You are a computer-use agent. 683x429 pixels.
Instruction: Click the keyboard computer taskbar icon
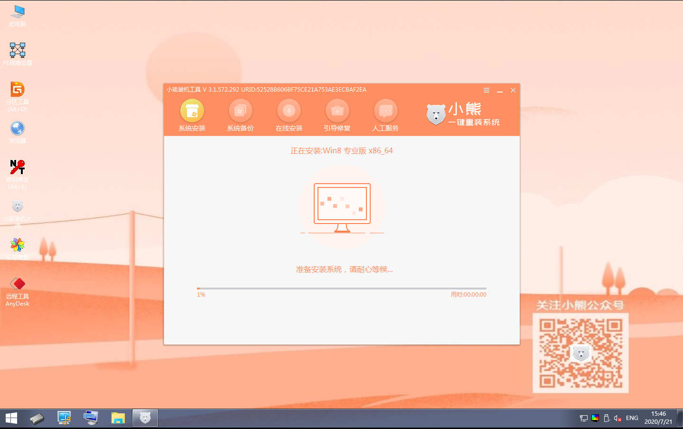pyautogui.click(x=91, y=418)
